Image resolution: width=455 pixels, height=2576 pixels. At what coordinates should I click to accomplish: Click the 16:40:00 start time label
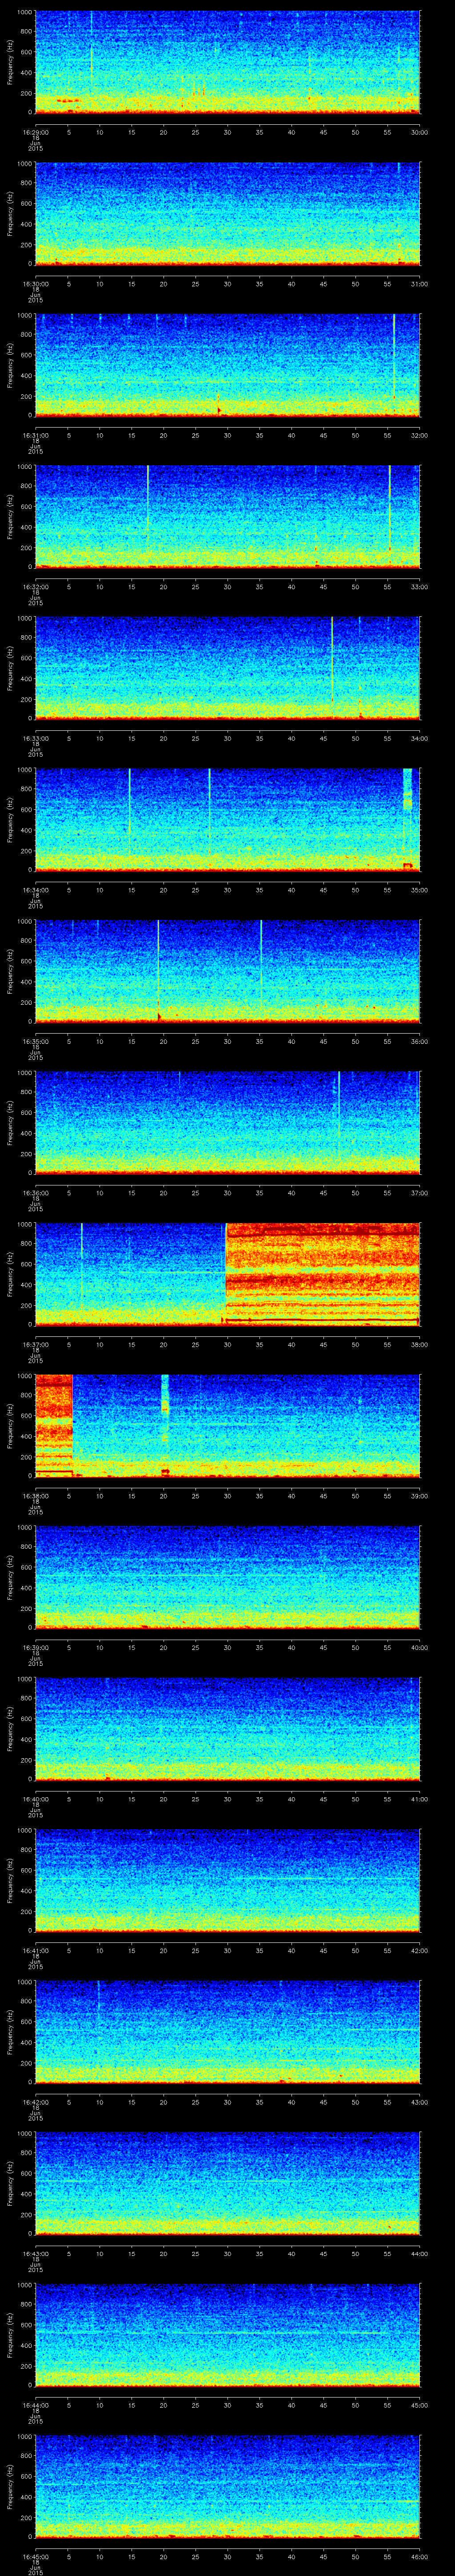coord(35,1799)
